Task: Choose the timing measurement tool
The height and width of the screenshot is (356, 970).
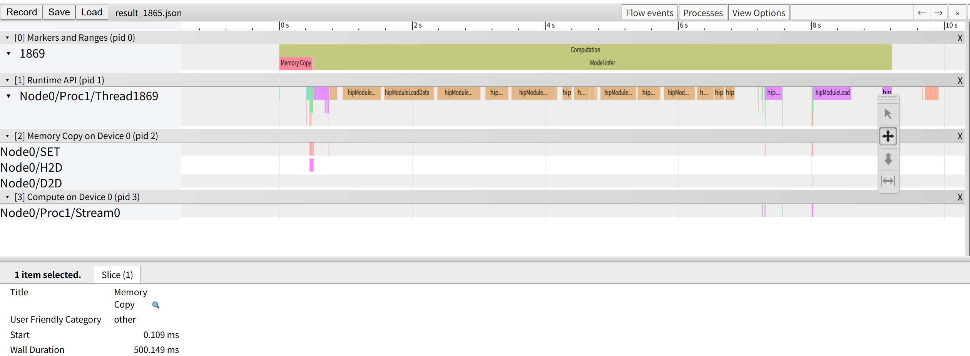Action: (888, 180)
